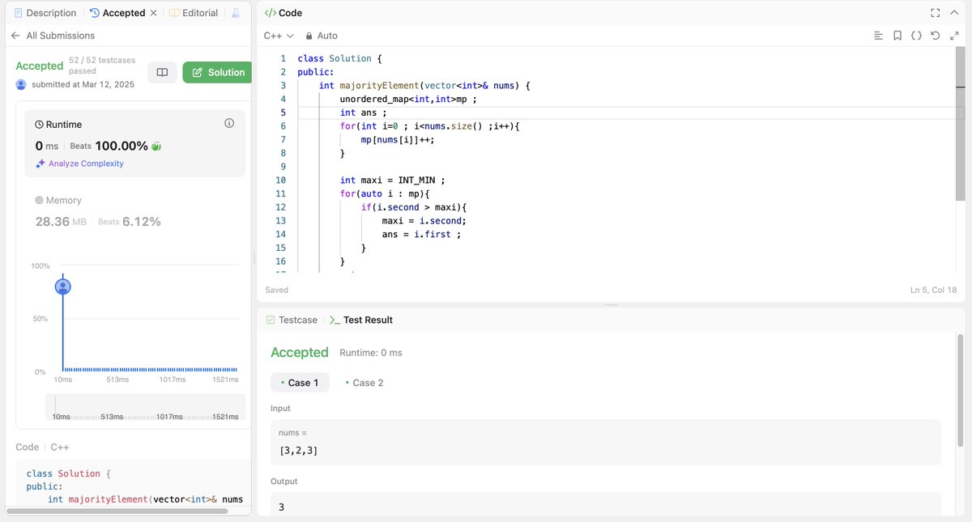Click the Saved status text
972x522 pixels.
coord(276,290)
